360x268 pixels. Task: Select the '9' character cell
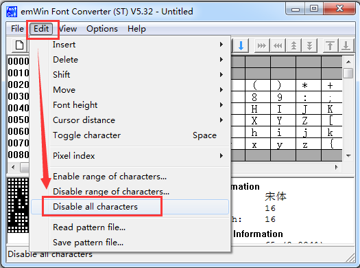coord(283,98)
